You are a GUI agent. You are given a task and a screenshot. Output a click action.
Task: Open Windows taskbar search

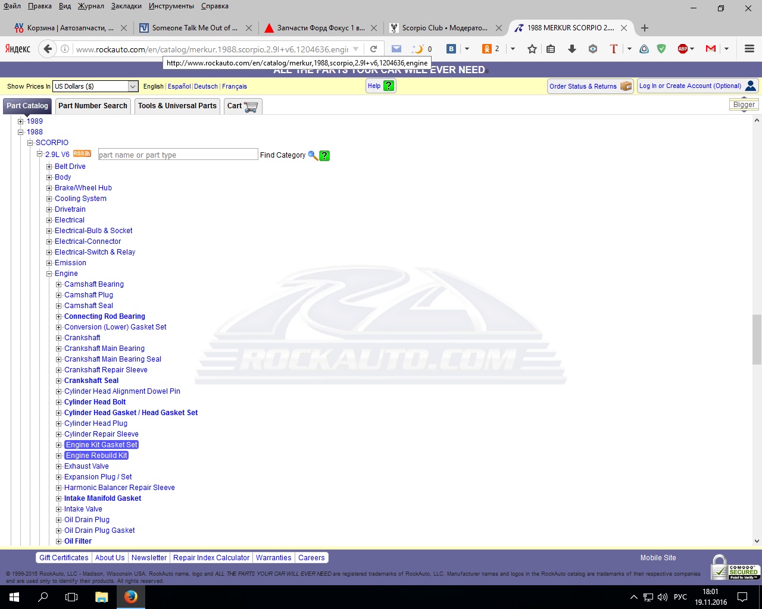[43, 597]
